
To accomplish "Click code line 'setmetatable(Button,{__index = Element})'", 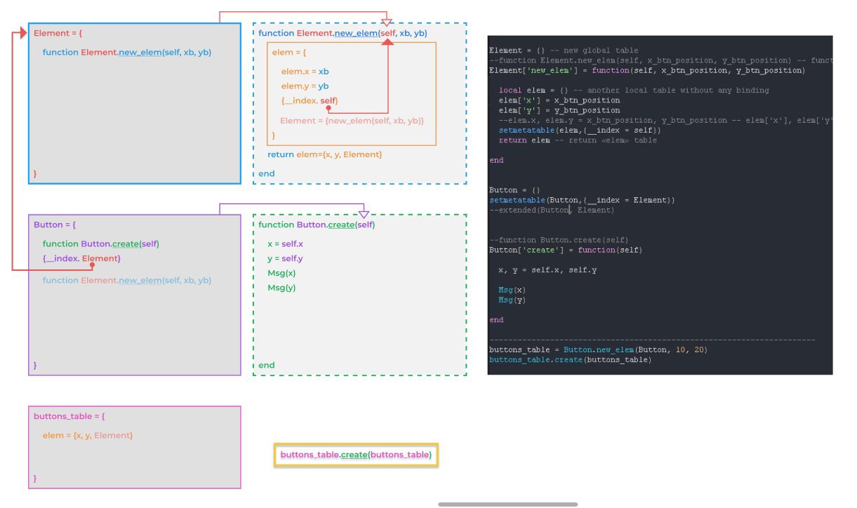I will (582, 200).
